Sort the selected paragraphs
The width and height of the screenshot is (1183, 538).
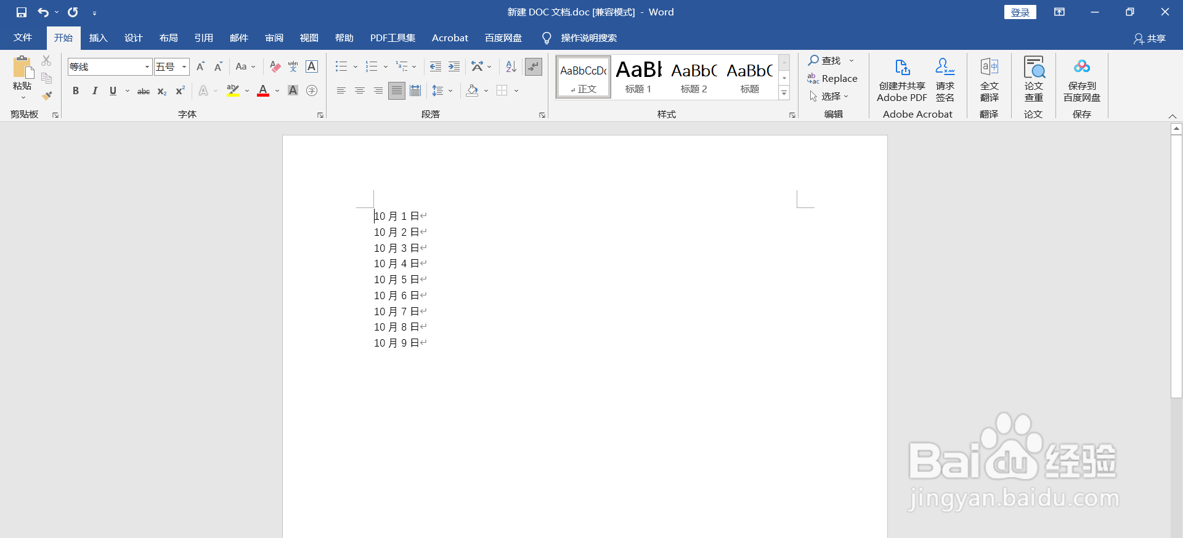pos(511,66)
